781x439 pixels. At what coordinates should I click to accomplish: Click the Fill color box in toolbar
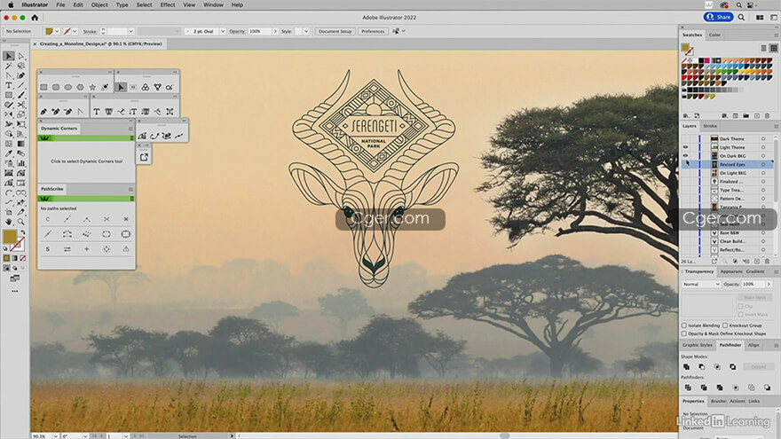pyautogui.click(x=10, y=237)
